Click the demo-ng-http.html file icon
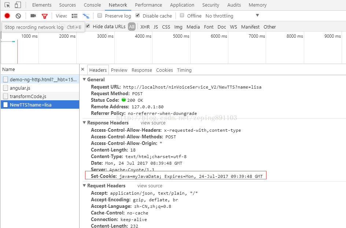The height and width of the screenshot is (228, 346). [x=5, y=79]
